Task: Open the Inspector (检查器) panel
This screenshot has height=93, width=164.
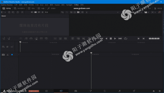Action: tap(158, 8)
